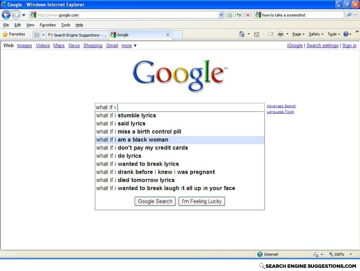The width and height of the screenshot is (360, 271).
Task: Select 'what if i wanted to break lyrics'
Action: (x=180, y=164)
